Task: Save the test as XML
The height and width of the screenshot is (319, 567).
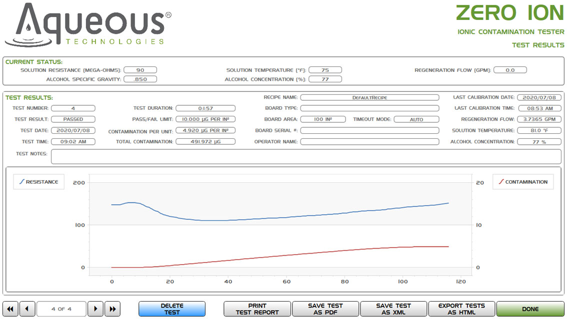Action: click(x=393, y=309)
